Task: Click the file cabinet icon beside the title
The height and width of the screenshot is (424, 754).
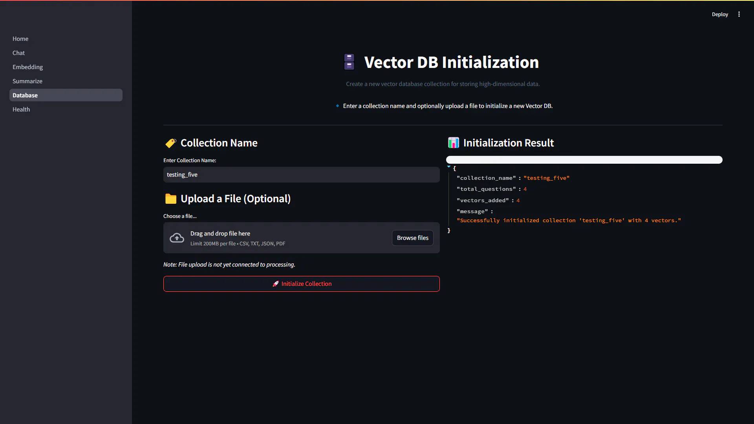Action: tap(349, 62)
